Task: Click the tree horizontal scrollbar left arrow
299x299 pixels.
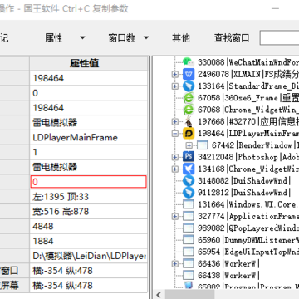Action: click(x=159, y=294)
